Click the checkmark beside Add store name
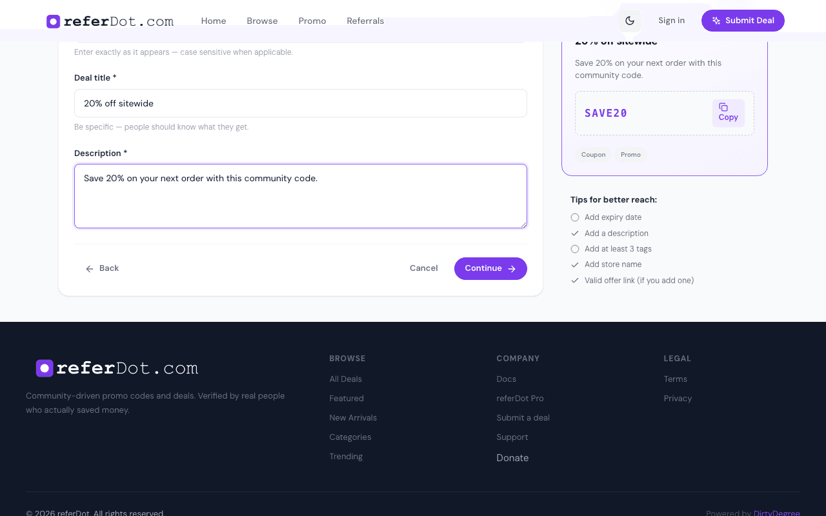The width and height of the screenshot is (826, 516). click(575, 264)
